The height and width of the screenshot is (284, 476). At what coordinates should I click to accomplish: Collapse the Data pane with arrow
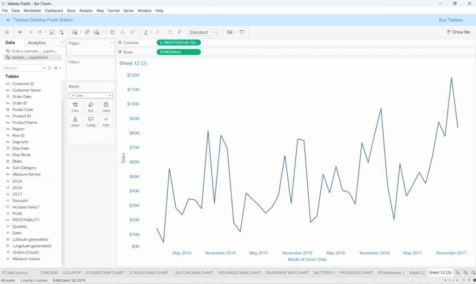[62, 43]
